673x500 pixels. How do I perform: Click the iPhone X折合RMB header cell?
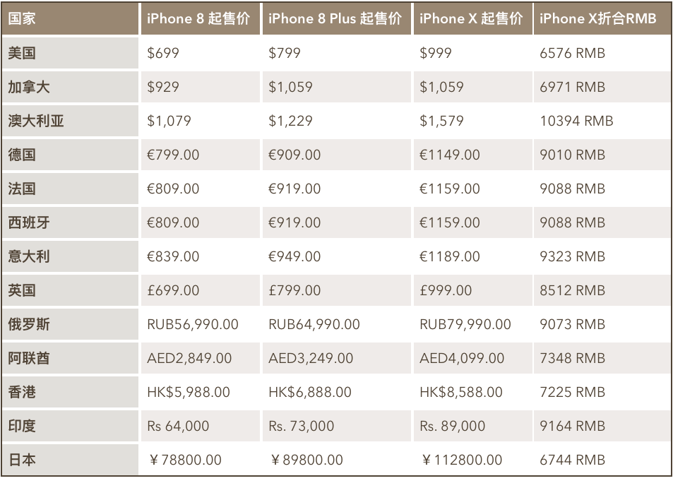click(x=597, y=19)
